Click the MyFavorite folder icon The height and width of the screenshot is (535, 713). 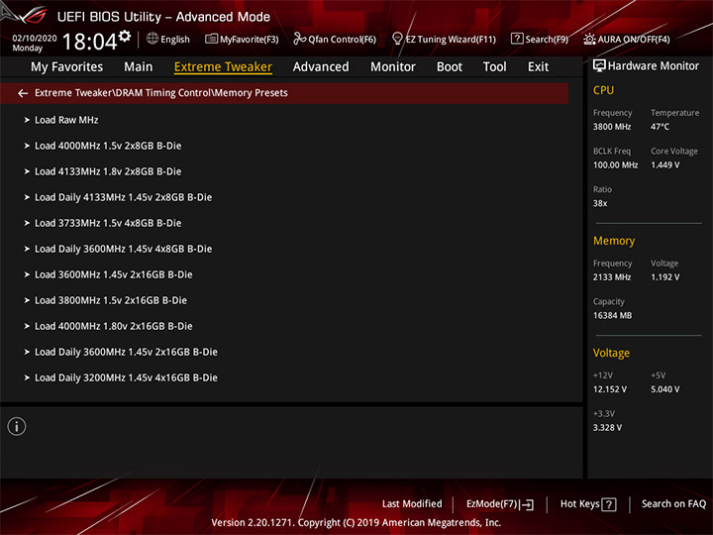click(x=212, y=39)
